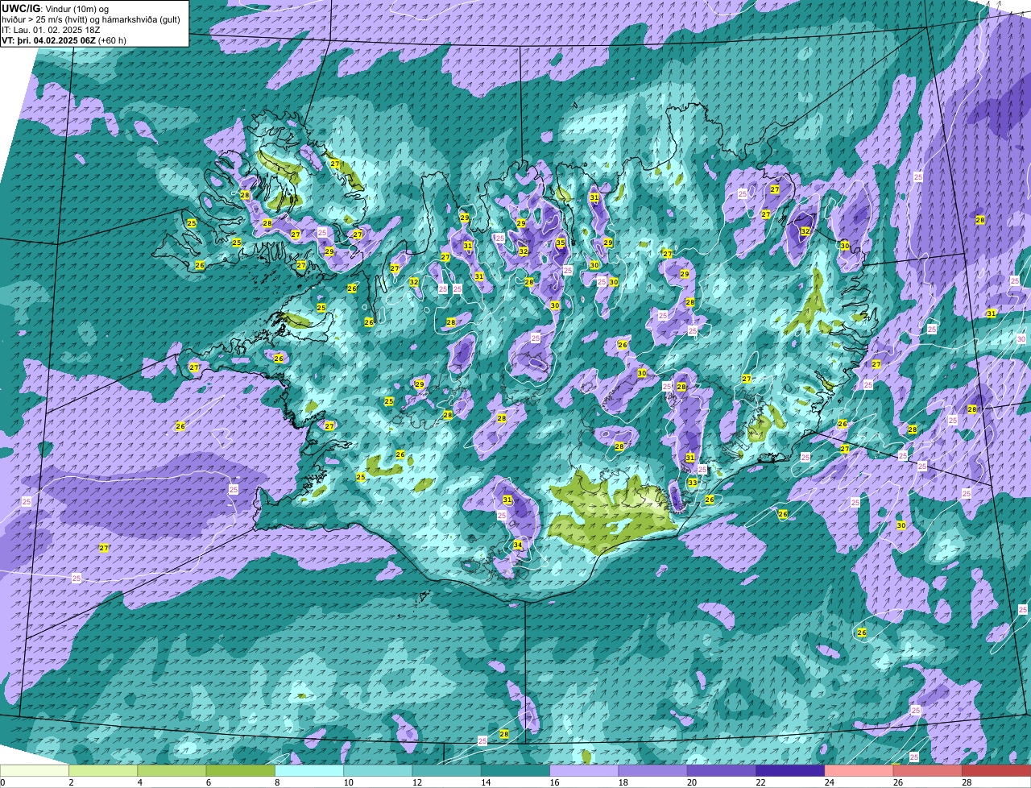
Task: Click the yellow peak-gust label "34"
Action: pyautogui.click(x=518, y=545)
